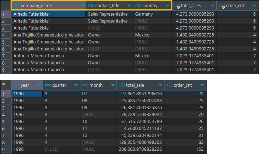Open the country column filter arrow
Screen dimensions: 259x154
tap(168, 6)
